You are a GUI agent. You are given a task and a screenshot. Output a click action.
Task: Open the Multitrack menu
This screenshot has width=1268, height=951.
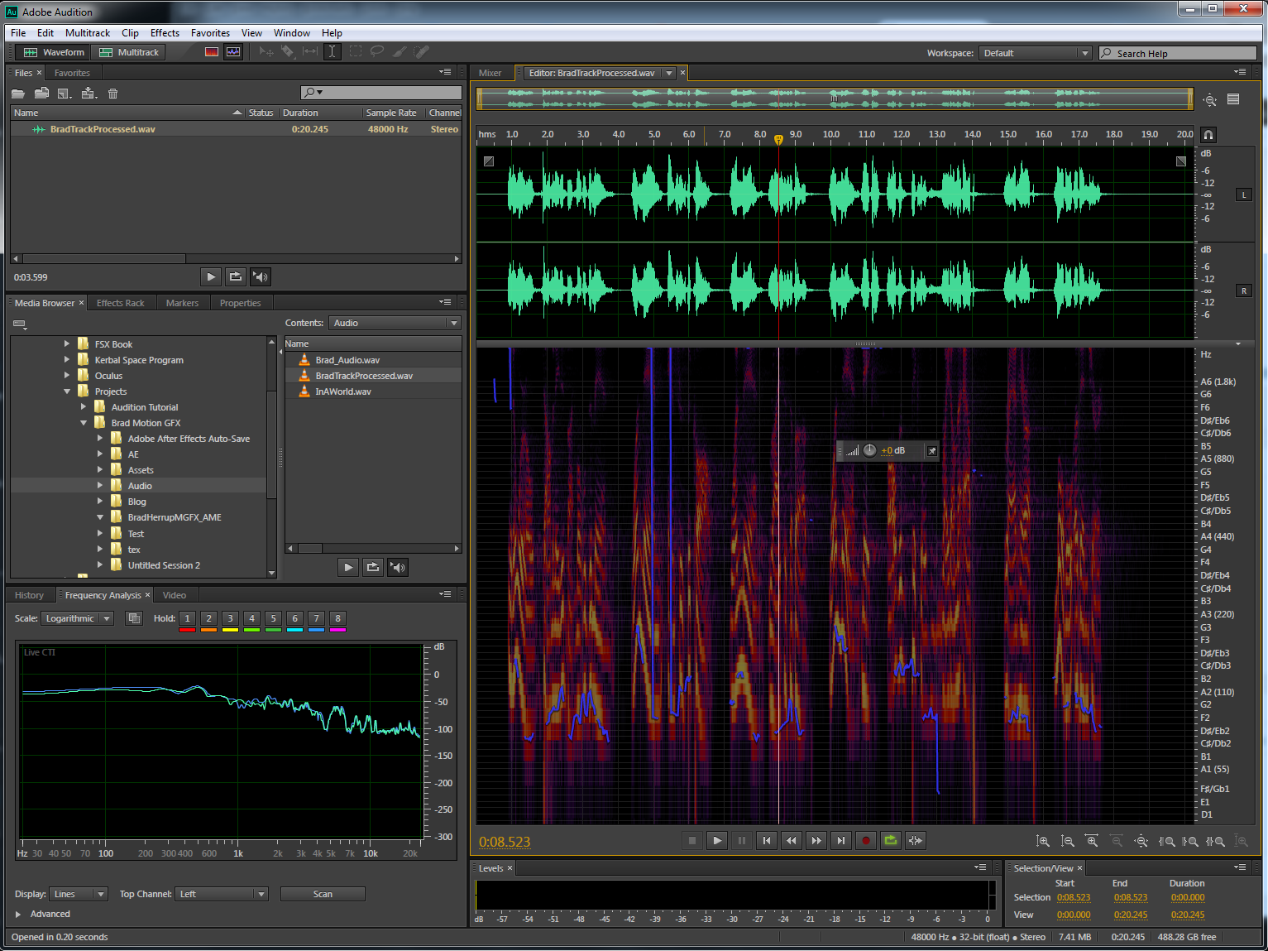click(88, 33)
